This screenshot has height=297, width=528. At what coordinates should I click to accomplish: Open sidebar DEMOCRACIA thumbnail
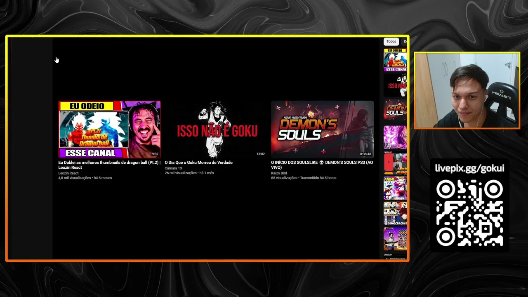(395, 214)
